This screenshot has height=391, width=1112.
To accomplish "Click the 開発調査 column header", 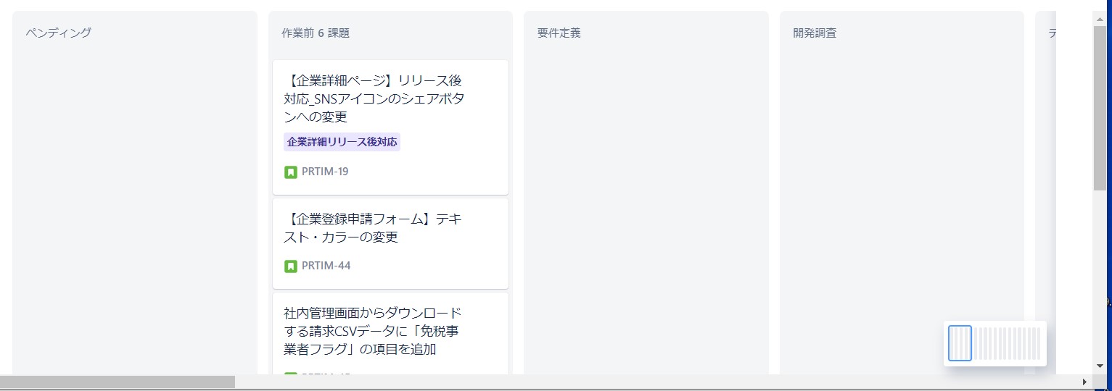I will click(815, 33).
